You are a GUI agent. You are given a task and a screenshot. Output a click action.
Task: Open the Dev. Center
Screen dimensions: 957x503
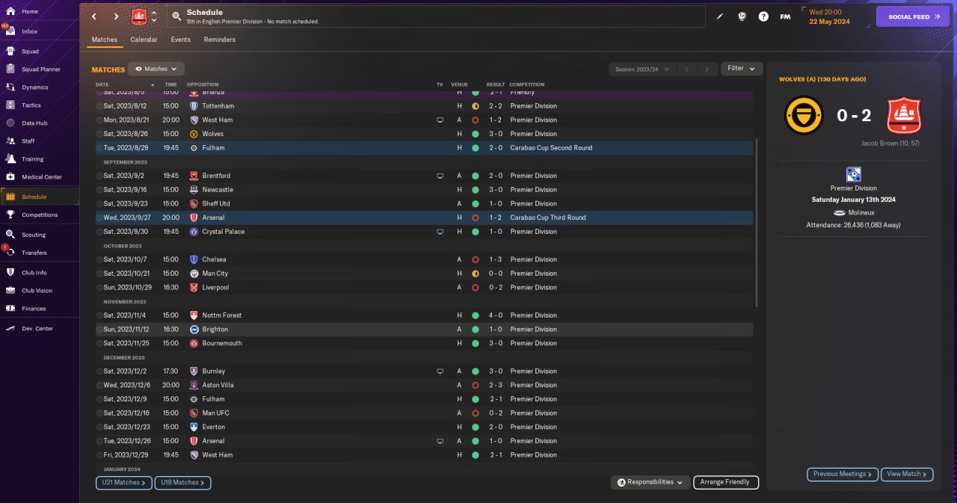tap(37, 329)
